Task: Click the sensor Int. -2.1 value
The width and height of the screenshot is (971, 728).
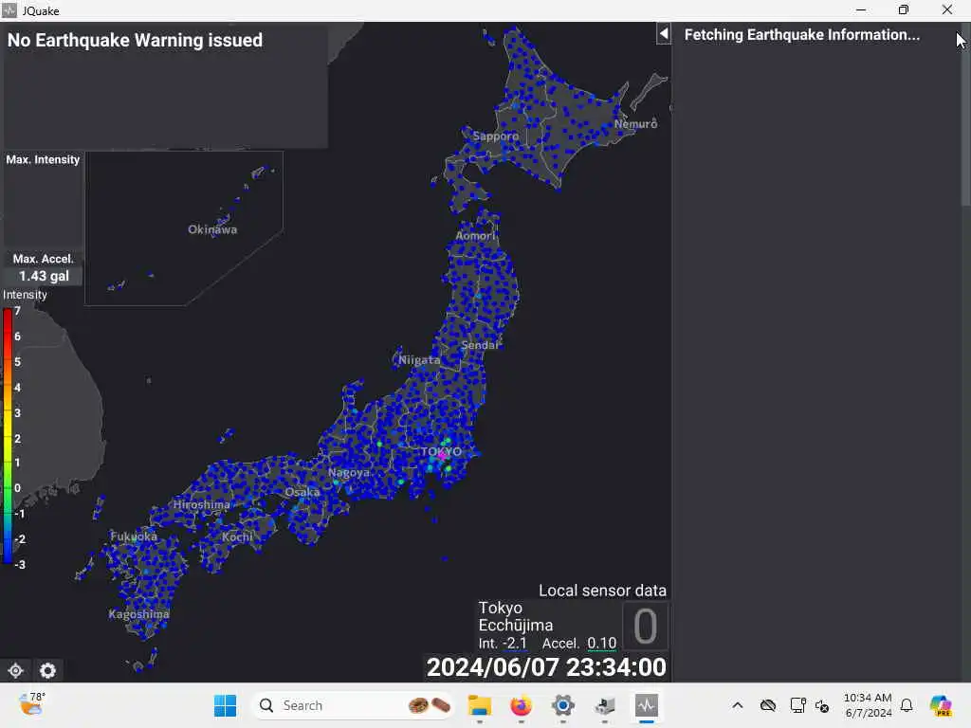Action: pyautogui.click(x=513, y=644)
